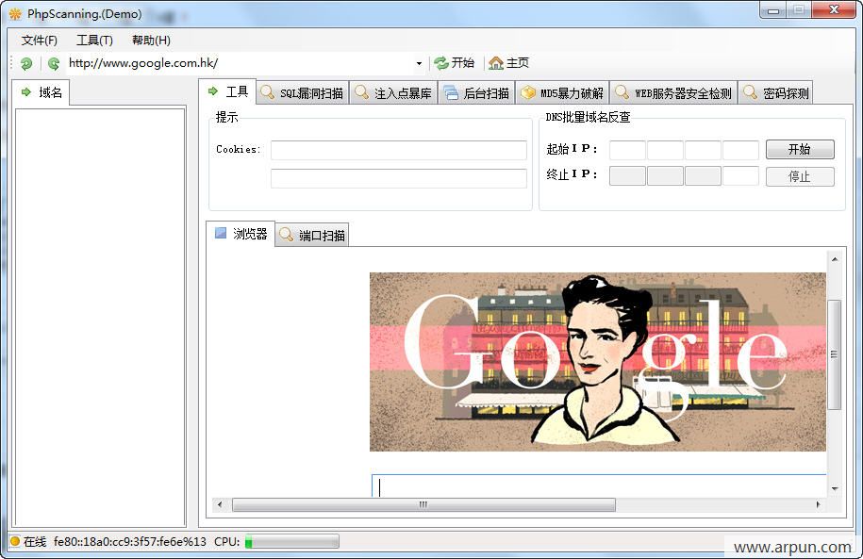Image resolution: width=863 pixels, height=559 pixels.
Task: Go to 主页 using the house icon
Action: click(508, 63)
